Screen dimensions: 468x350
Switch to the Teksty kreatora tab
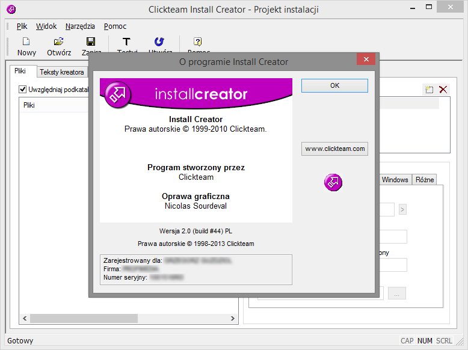[62, 72]
